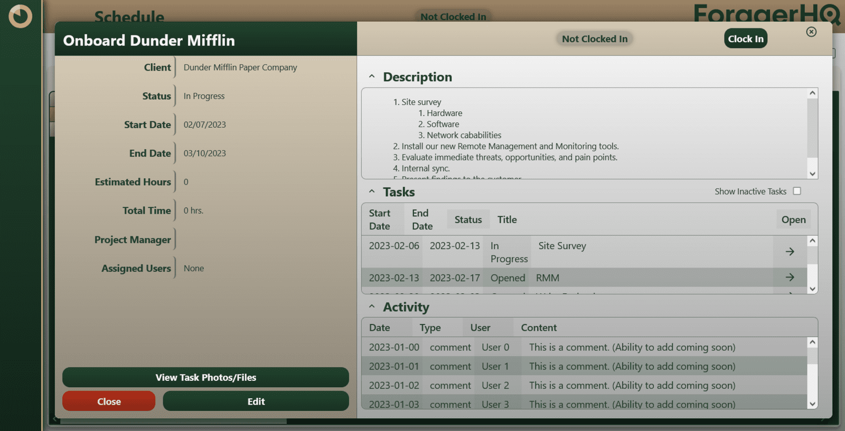Viewport: 845px width, 431px height.
Task: Sort tasks by Start Date header
Action: pyautogui.click(x=379, y=219)
